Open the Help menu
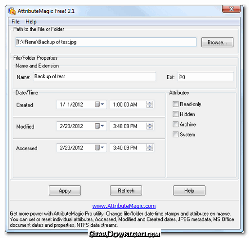 pos(31,22)
